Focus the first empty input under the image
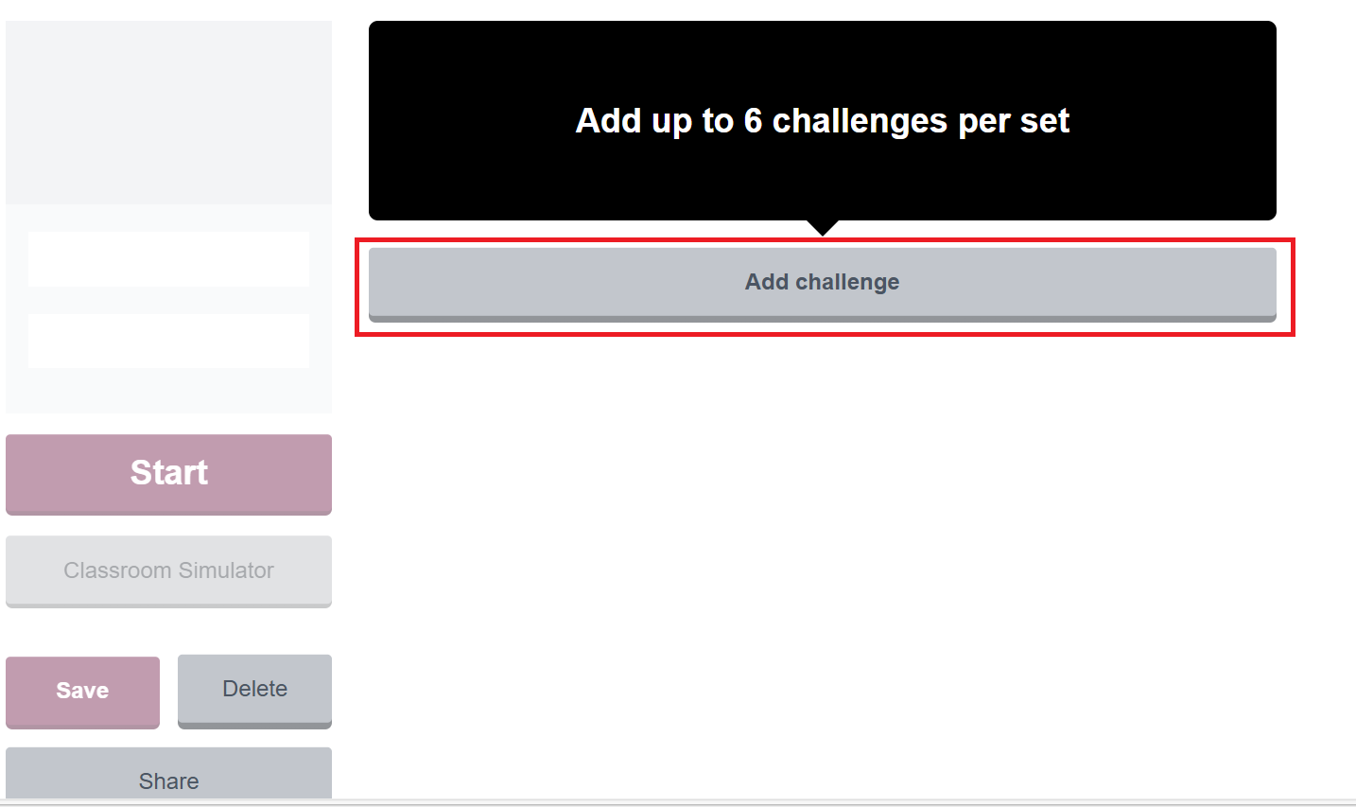Screen dimensions: 1356x807 (168, 258)
